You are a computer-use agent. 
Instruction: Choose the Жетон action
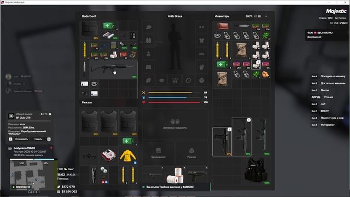coord(325,90)
